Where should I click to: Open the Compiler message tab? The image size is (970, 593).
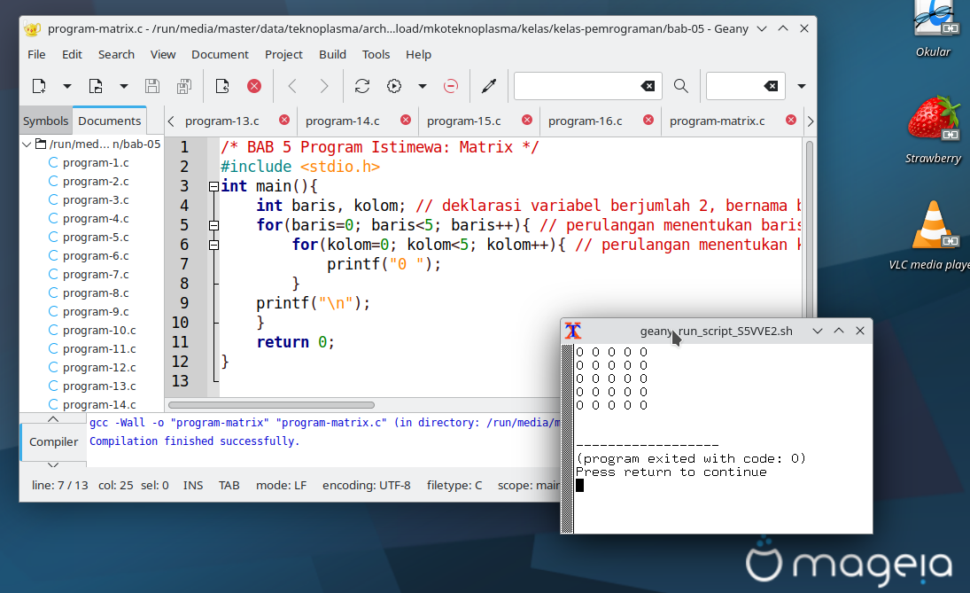coord(54,442)
